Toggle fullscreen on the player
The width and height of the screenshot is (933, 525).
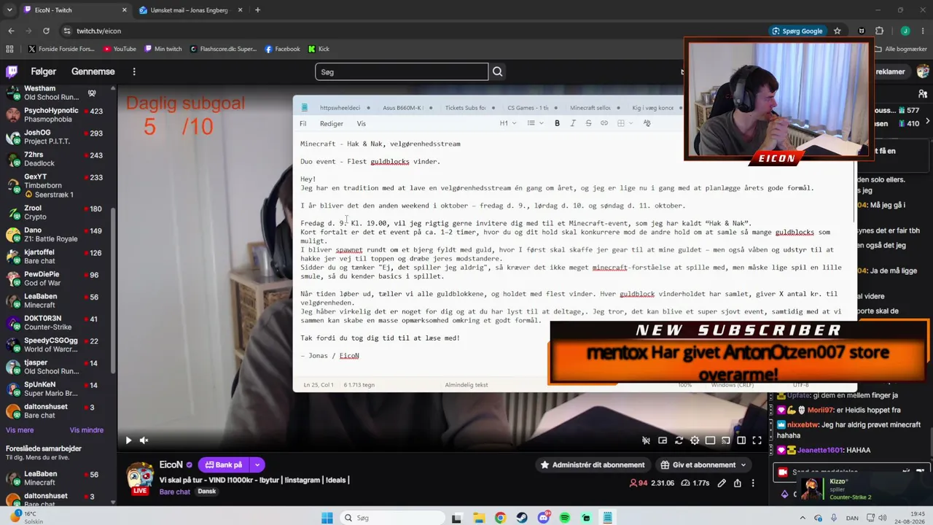click(x=757, y=440)
